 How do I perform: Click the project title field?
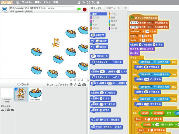pyautogui.click(x=42, y=8)
